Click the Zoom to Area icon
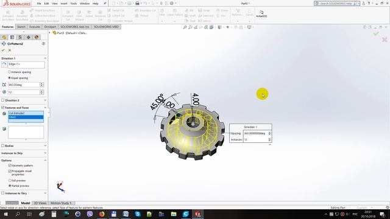Screen dimensions: 390x219 point(190,27)
